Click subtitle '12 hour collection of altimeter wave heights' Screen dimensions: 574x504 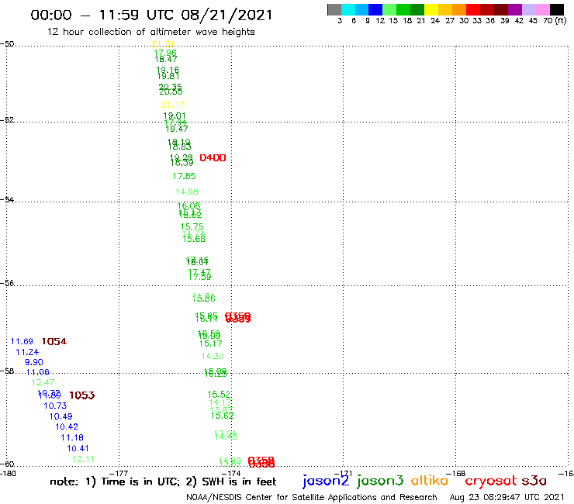coord(150,32)
